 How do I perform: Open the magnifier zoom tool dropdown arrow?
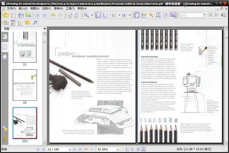pyautogui.click(x=92, y=15)
